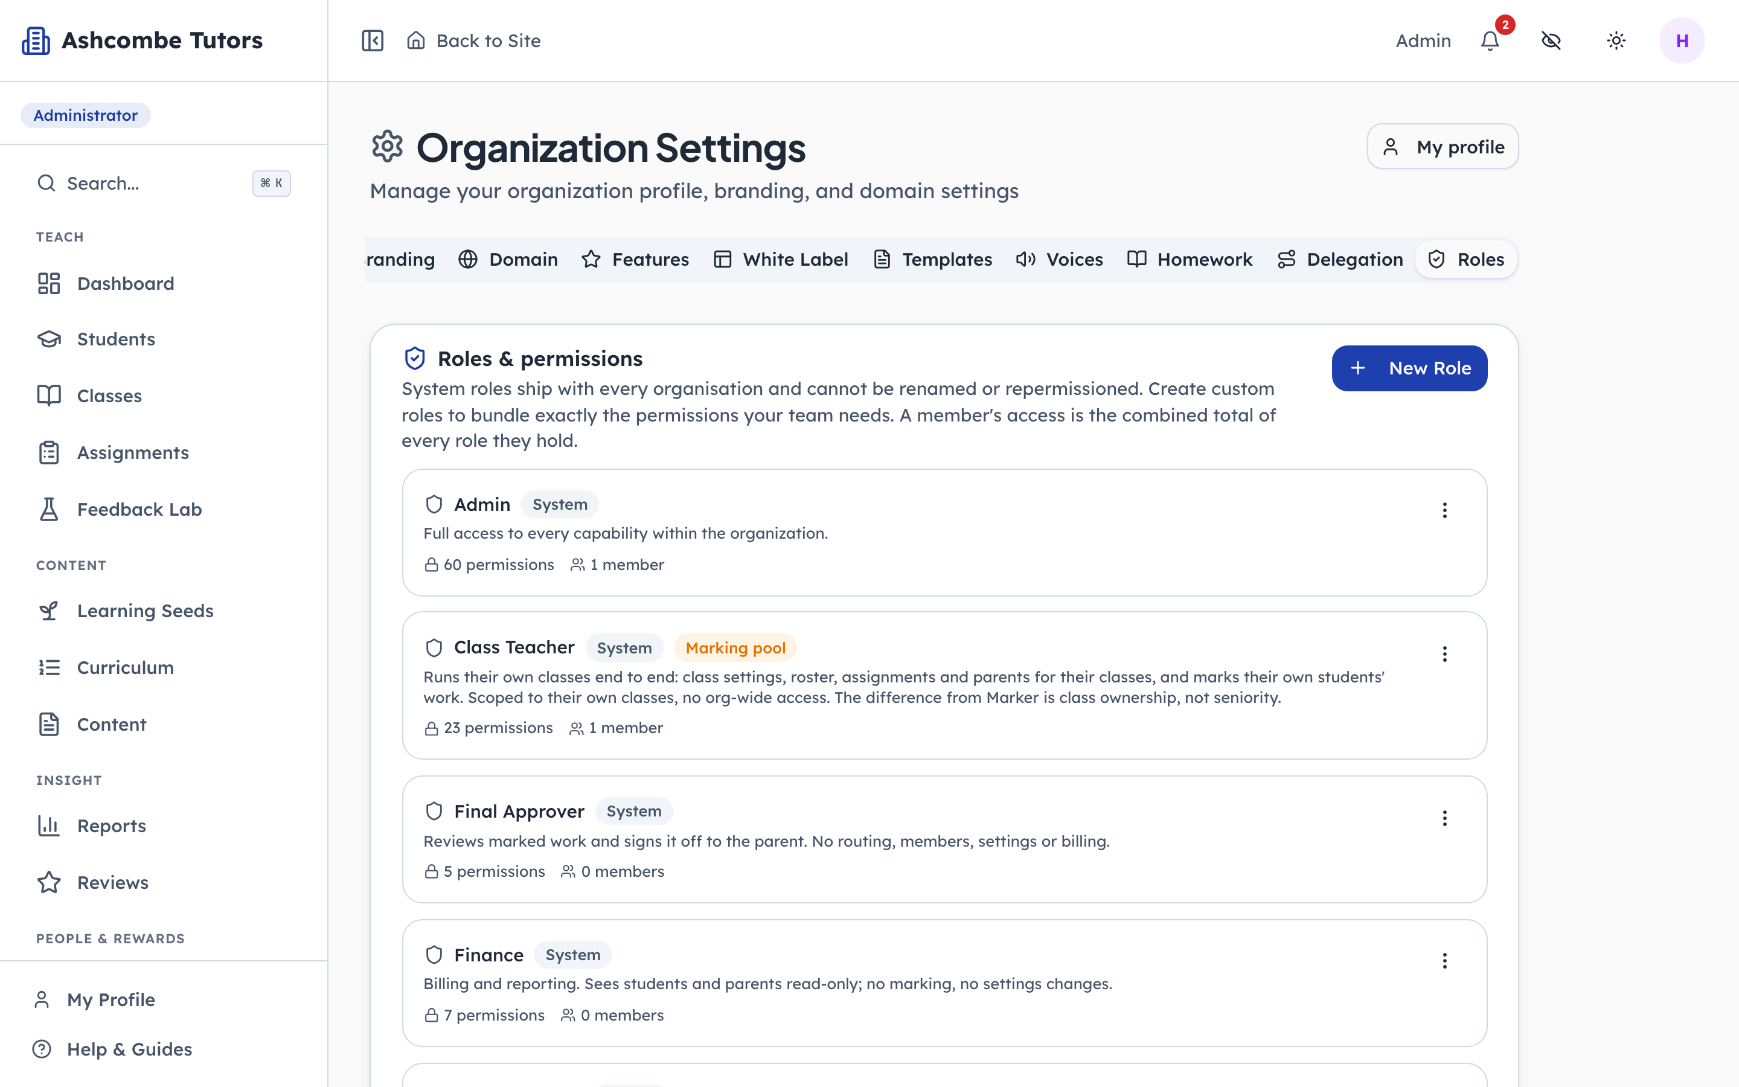
Task: Switch to the Domain tab
Action: (x=508, y=260)
